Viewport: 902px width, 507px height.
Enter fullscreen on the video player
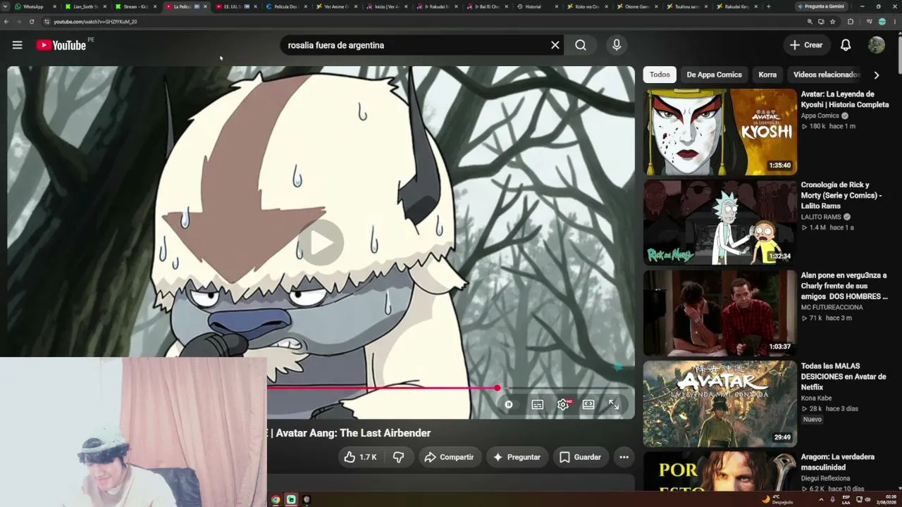point(614,405)
